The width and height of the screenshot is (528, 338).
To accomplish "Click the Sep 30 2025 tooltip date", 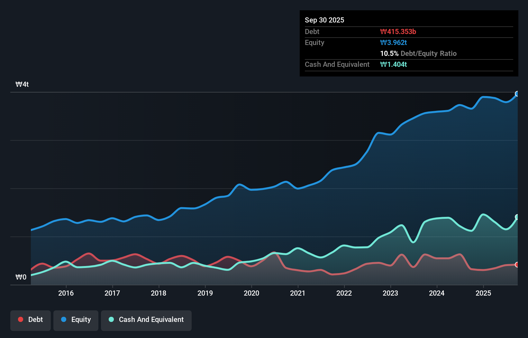I will (x=324, y=20).
